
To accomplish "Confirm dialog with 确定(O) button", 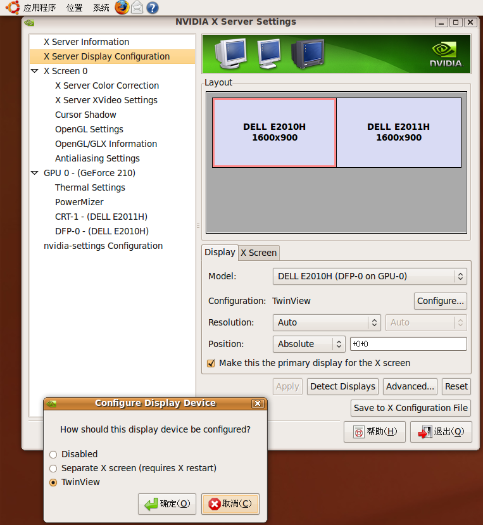I will [x=167, y=504].
